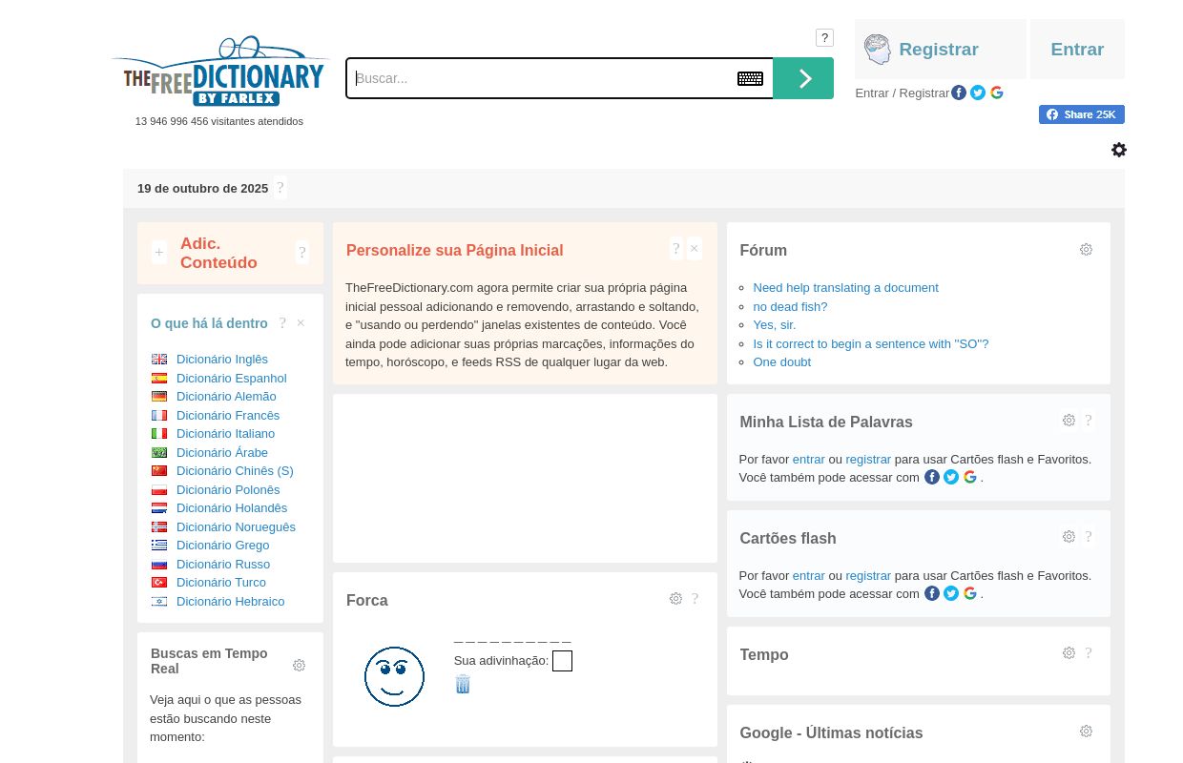1183x763 pixels.
Task: Click the Forca guess letter input box
Action: click(x=562, y=661)
